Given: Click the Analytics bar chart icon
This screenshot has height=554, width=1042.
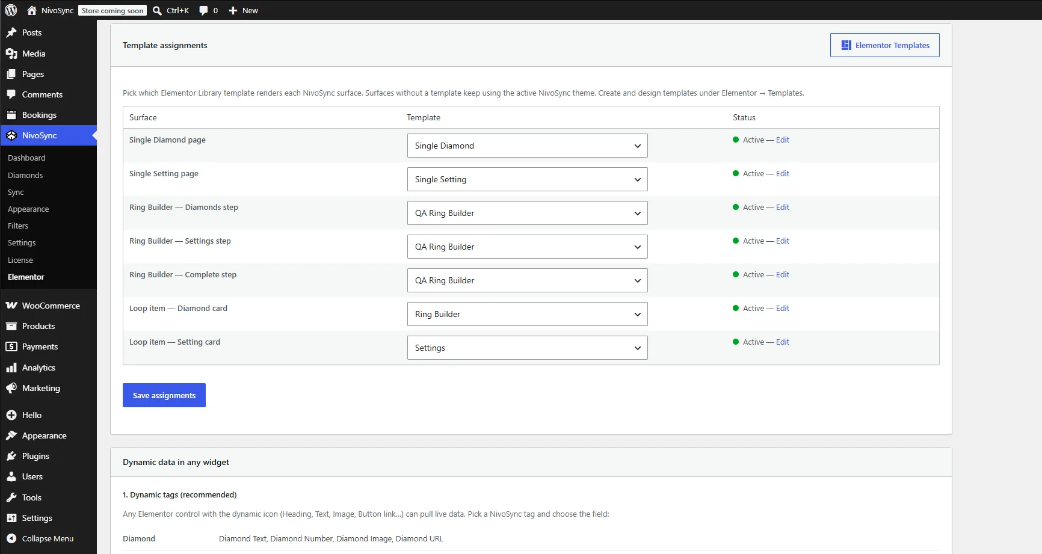Looking at the screenshot, I should tap(11, 368).
